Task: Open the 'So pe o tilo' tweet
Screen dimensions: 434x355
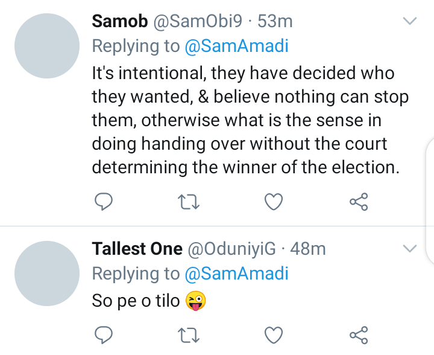Action: pos(149,301)
